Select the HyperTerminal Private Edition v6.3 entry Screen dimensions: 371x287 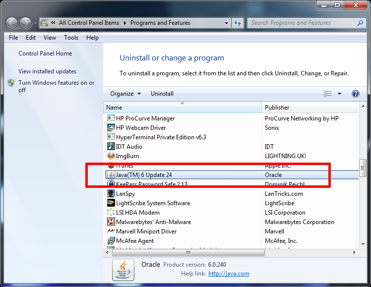161,137
